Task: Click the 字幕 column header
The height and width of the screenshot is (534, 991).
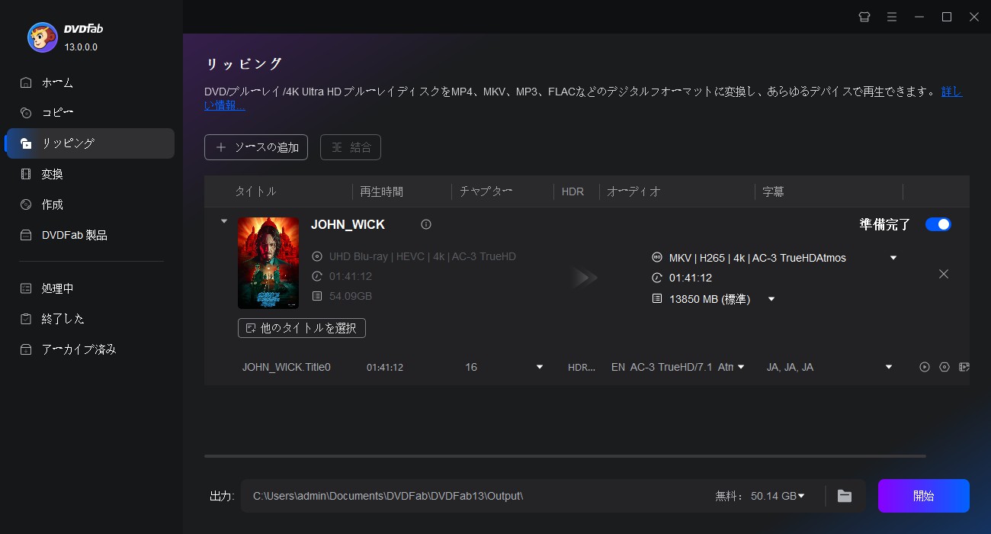Action: [x=773, y=191]
